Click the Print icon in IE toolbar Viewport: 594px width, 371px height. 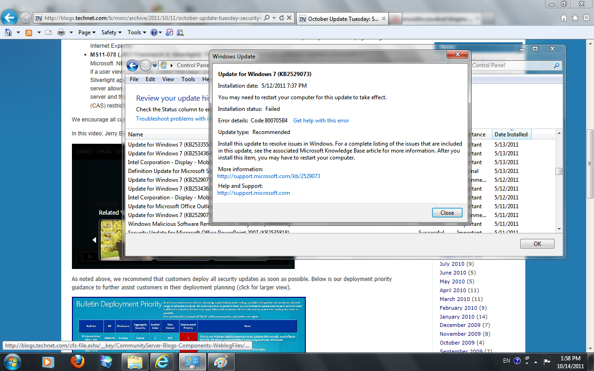(x=61, y=32)
